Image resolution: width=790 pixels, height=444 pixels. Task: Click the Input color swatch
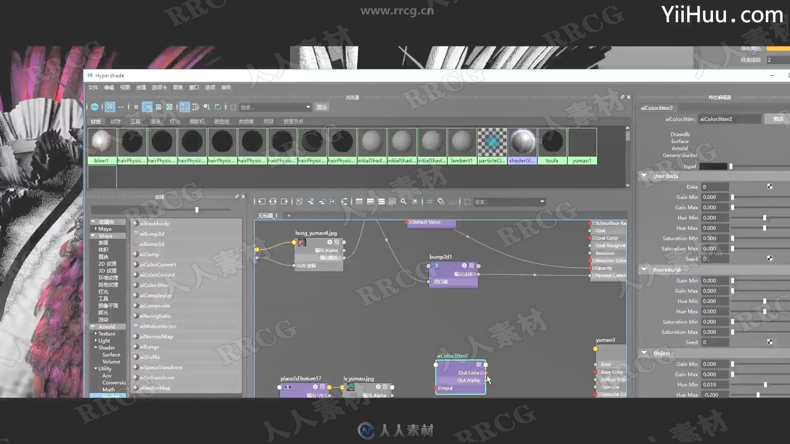(x=713, y=166)
